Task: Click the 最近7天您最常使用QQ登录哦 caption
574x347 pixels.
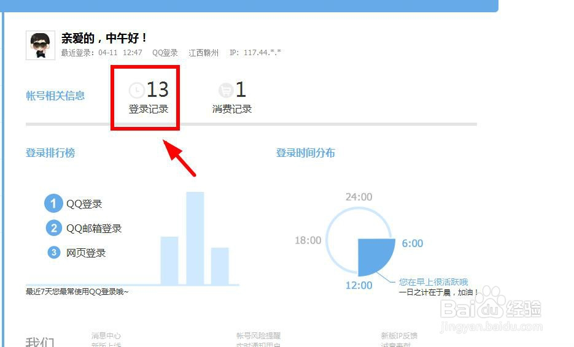Action: (77, 292)
